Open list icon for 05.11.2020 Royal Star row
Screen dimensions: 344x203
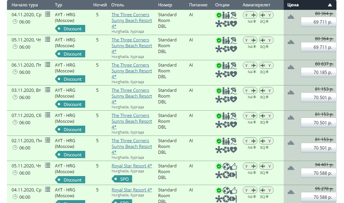48,166
